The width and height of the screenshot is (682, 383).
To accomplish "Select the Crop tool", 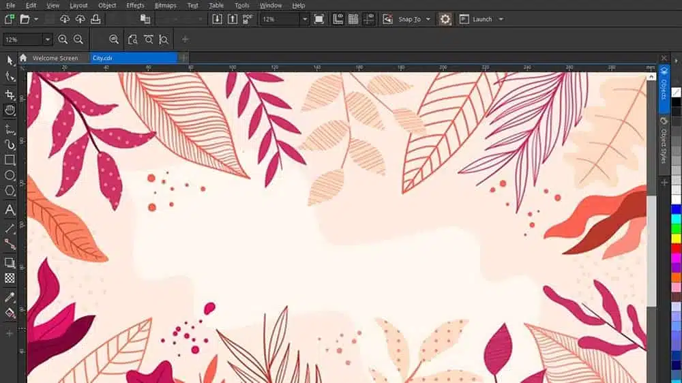I will point(10,94).
